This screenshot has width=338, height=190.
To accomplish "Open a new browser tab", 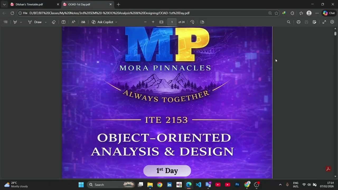I will pos(118,4).
